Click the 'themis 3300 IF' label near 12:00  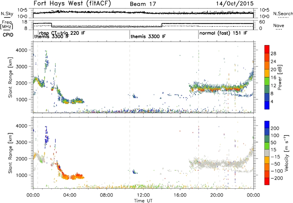click(148, 36)
